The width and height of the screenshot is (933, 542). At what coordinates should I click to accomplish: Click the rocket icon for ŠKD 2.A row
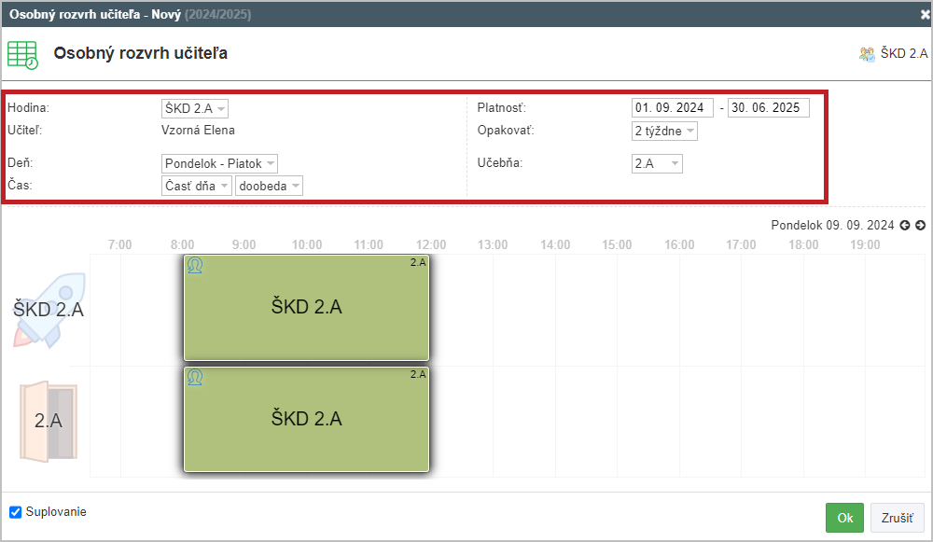(49, 310)
